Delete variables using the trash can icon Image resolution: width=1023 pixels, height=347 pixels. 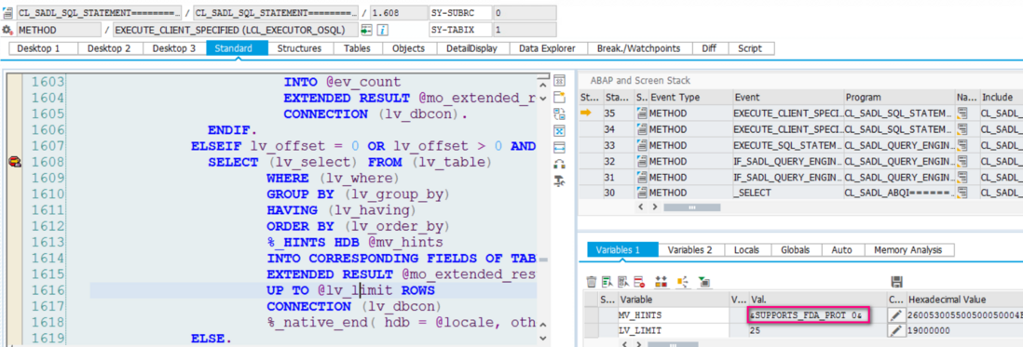(x=591, y=282)
